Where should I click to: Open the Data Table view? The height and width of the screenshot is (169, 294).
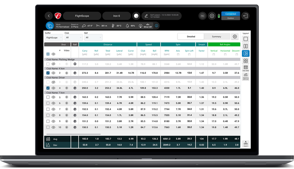click(x=246, y=68)
